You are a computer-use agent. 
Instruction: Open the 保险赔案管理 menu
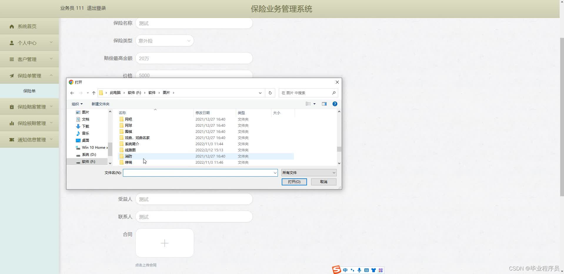tap(29, 107)
